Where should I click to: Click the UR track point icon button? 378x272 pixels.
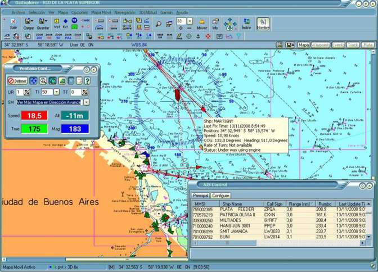(x=27, y=92)
